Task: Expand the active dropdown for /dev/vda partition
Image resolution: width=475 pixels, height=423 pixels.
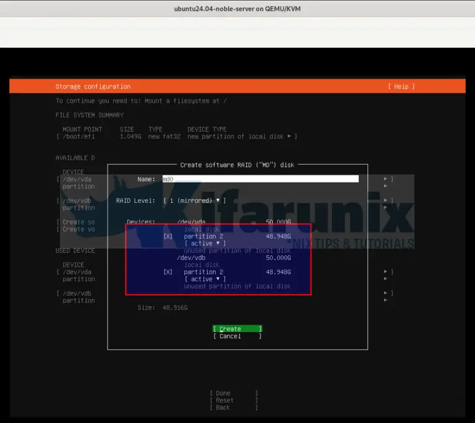Action: 202,244
